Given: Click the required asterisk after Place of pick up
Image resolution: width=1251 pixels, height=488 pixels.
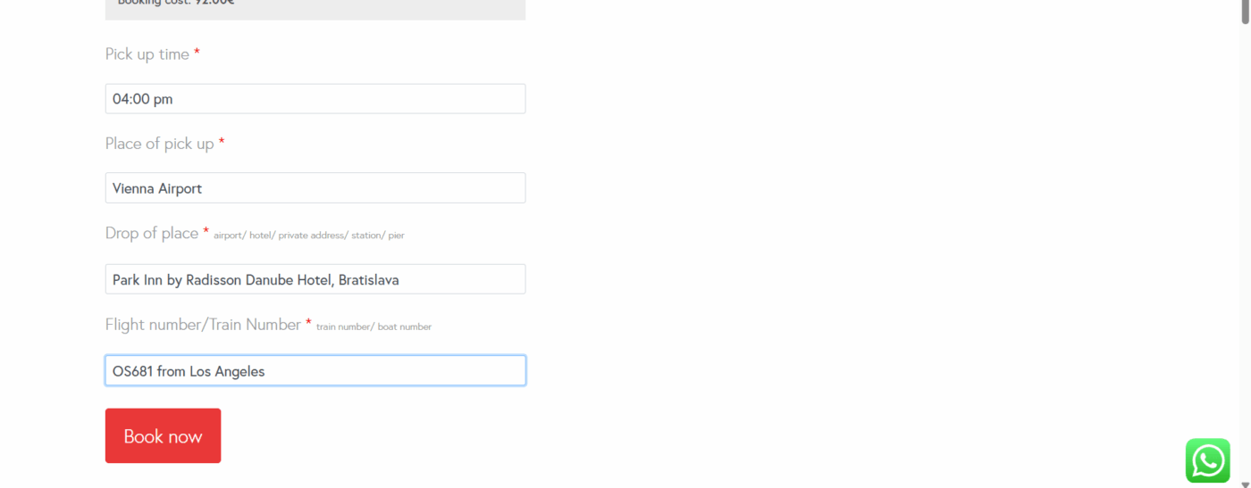Looking at the screenshot, I should coord(222,143).
